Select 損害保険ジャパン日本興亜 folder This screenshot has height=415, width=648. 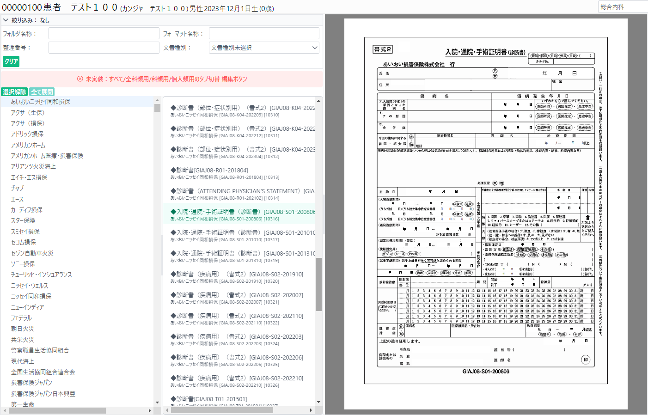(x=78, y=394)
